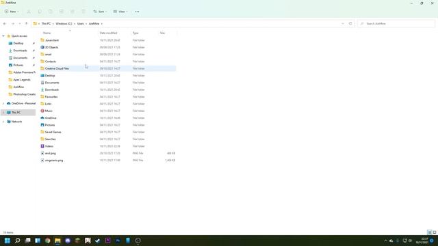
Task: Select the ansel folder
Action: coord(49,55)
